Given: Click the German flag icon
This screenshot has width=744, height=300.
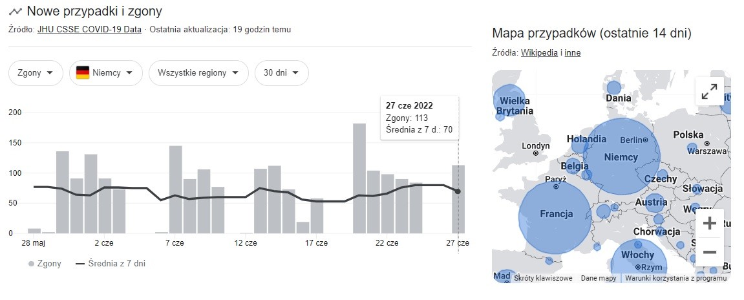Looking at the screenshot, I should pyautogui.click(x=83, y=73).
